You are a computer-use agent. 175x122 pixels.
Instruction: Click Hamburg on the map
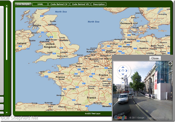click(x=132, y=39)
